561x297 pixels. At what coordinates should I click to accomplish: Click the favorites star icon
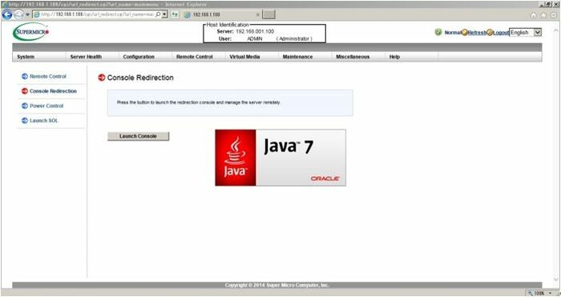[x=543, y=15]
